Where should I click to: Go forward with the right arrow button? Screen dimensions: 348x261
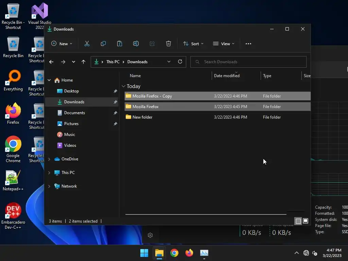[63, 62]
